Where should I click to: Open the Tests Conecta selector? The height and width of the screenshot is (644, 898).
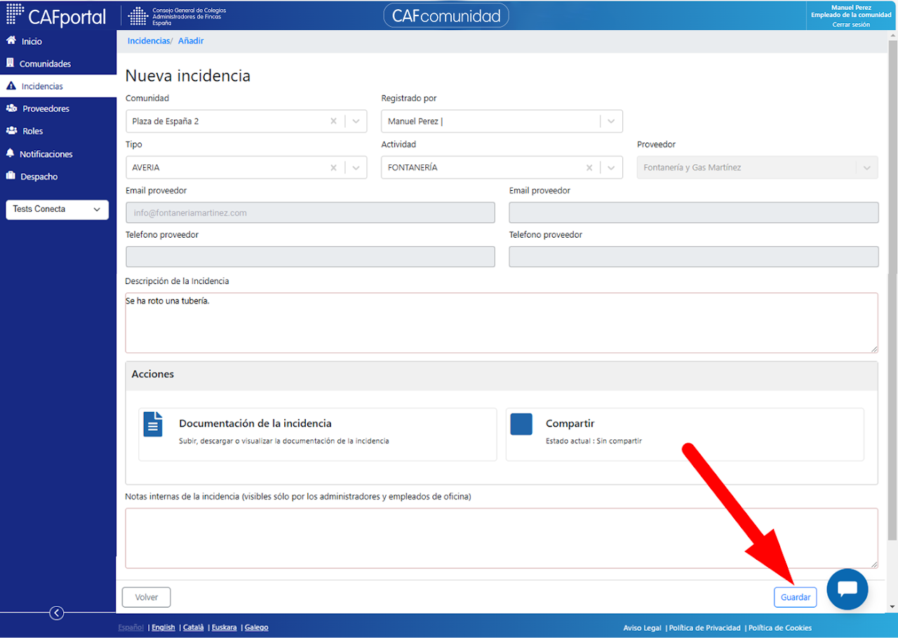58,210
